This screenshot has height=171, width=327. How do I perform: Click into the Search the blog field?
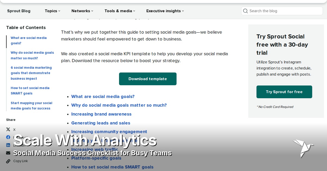pyautogui.click(x=282, y=11)
